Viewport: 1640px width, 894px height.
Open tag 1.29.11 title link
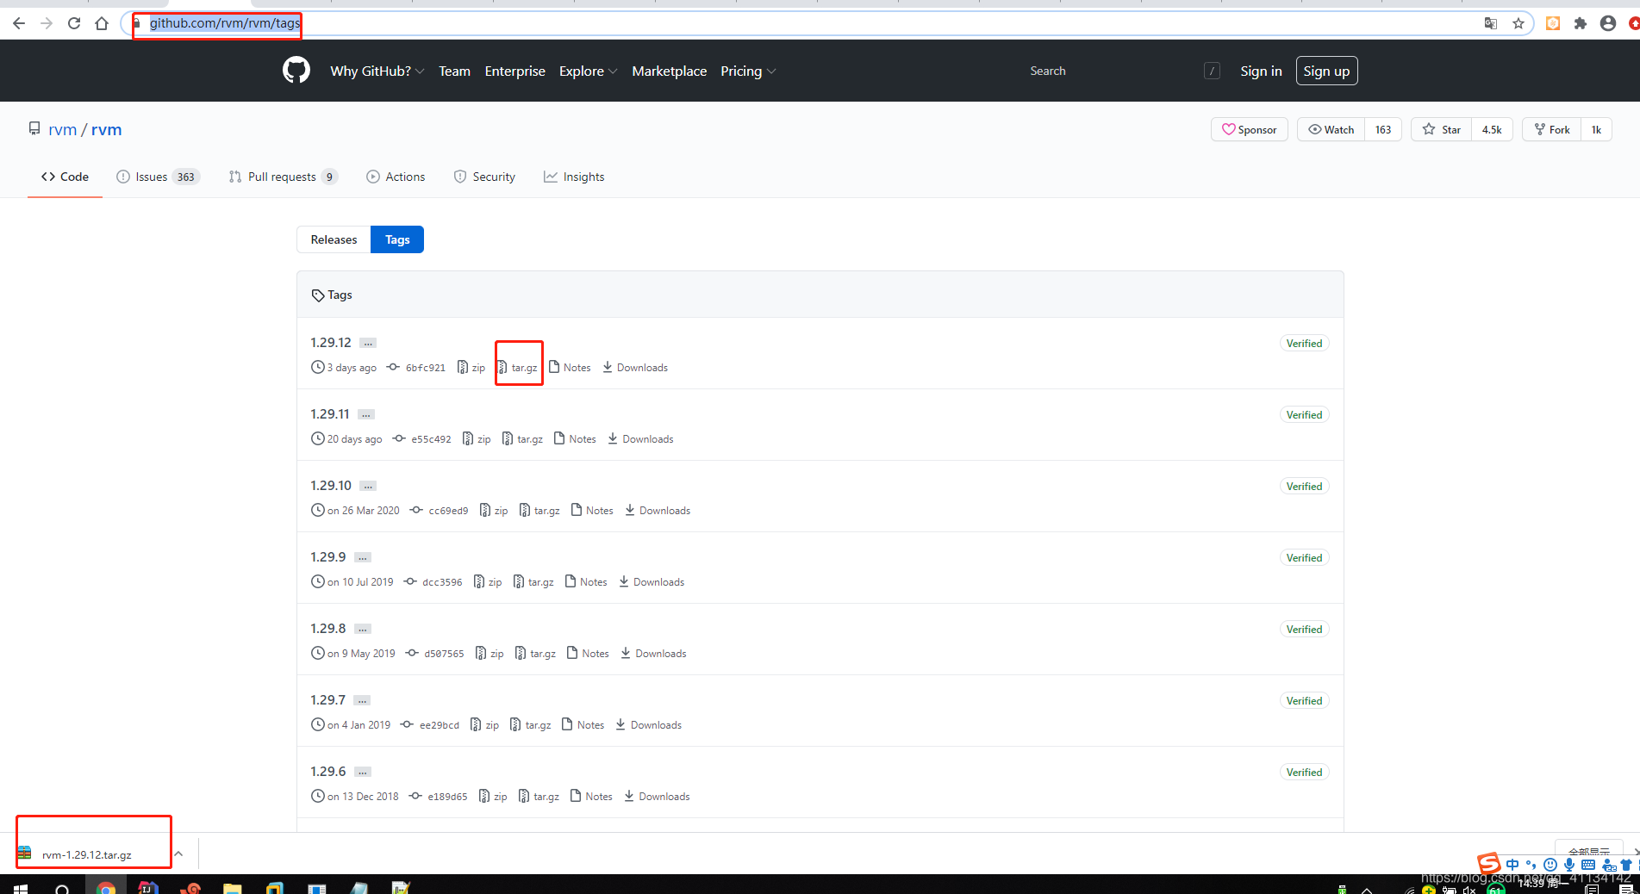coord(330,413)
